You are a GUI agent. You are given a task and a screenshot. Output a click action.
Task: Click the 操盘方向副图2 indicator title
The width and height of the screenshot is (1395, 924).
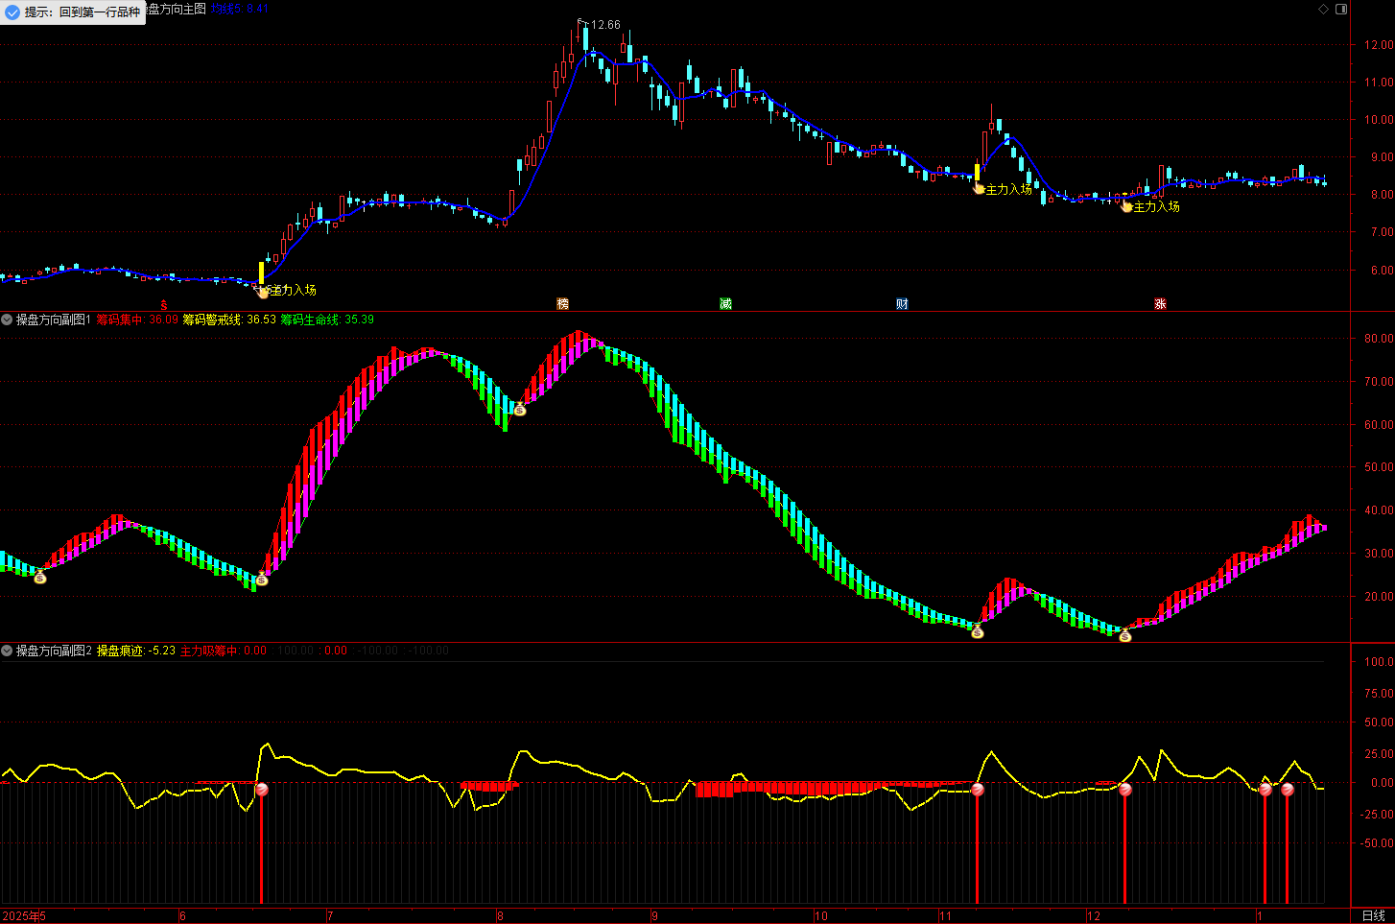tap(54, 651)
